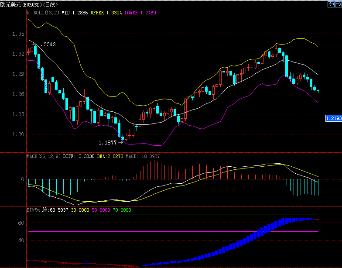Click the 1.35 price axis label

point(18,34)
